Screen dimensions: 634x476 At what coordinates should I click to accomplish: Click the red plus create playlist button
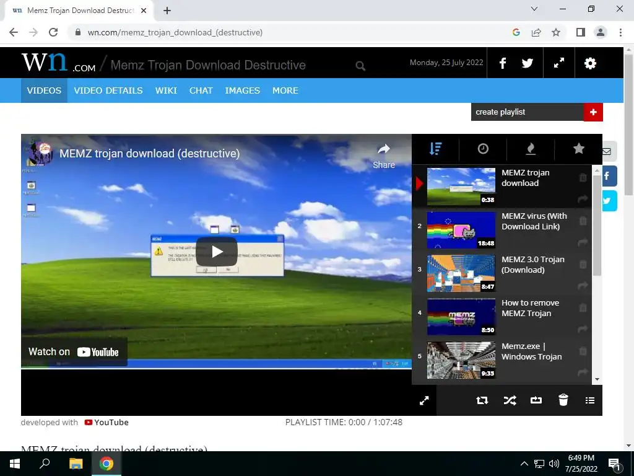coord(593,112)
